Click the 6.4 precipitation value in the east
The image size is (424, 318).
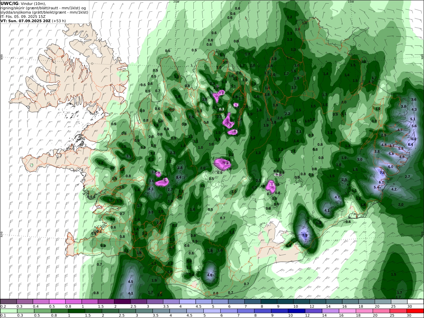(410, 144)
